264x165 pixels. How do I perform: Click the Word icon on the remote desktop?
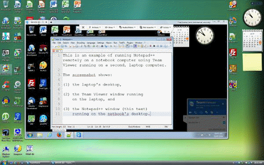(x=42, y=31)
